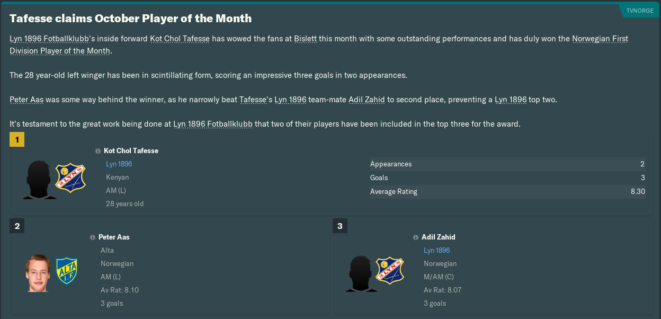The width and height of the screenshot is (661, 319).
Task: Click info icon beside Kot Chol Tafesse
Action: [x=98, y=151]
